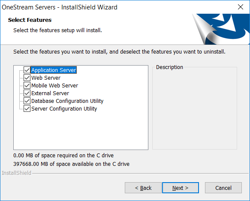Select the Server Configuration Utility item
250x201 pixels.
[x=64, y=108]
